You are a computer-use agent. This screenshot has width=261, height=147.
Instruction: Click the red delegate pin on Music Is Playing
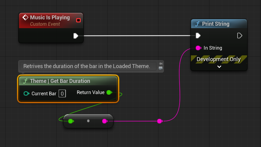tap(78, 20)
